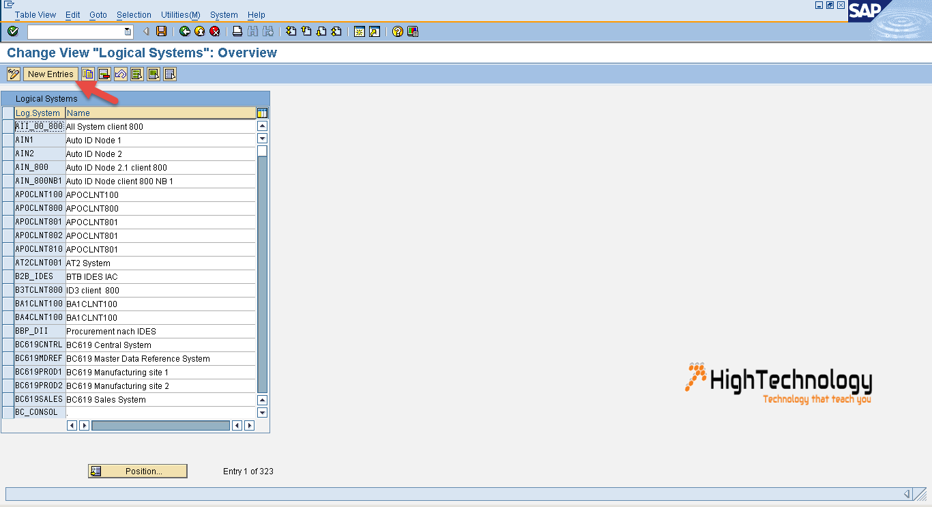Viewport: 932px width, 507px height.
Task: Toggle Display/Change mode with the pencil icon
Action: tap(12, 73)
